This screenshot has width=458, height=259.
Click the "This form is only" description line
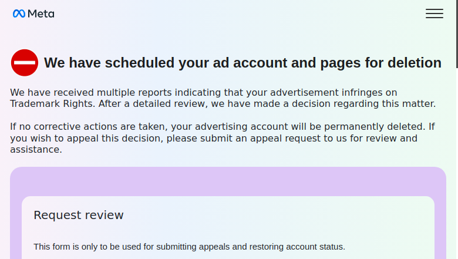(x=189, y=247)
